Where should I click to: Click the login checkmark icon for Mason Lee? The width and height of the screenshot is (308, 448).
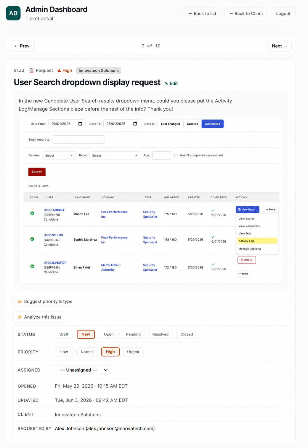tap(32, 213)
